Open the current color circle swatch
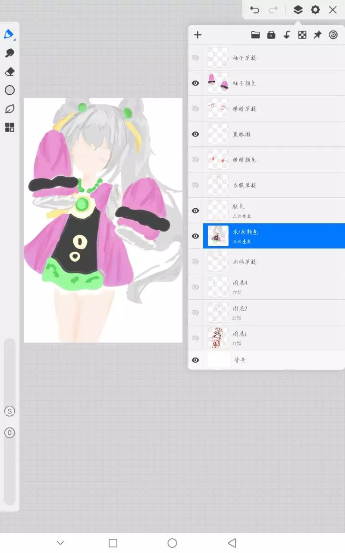The width and height of the screenshot is (345, 553). [x=9, y=90]
